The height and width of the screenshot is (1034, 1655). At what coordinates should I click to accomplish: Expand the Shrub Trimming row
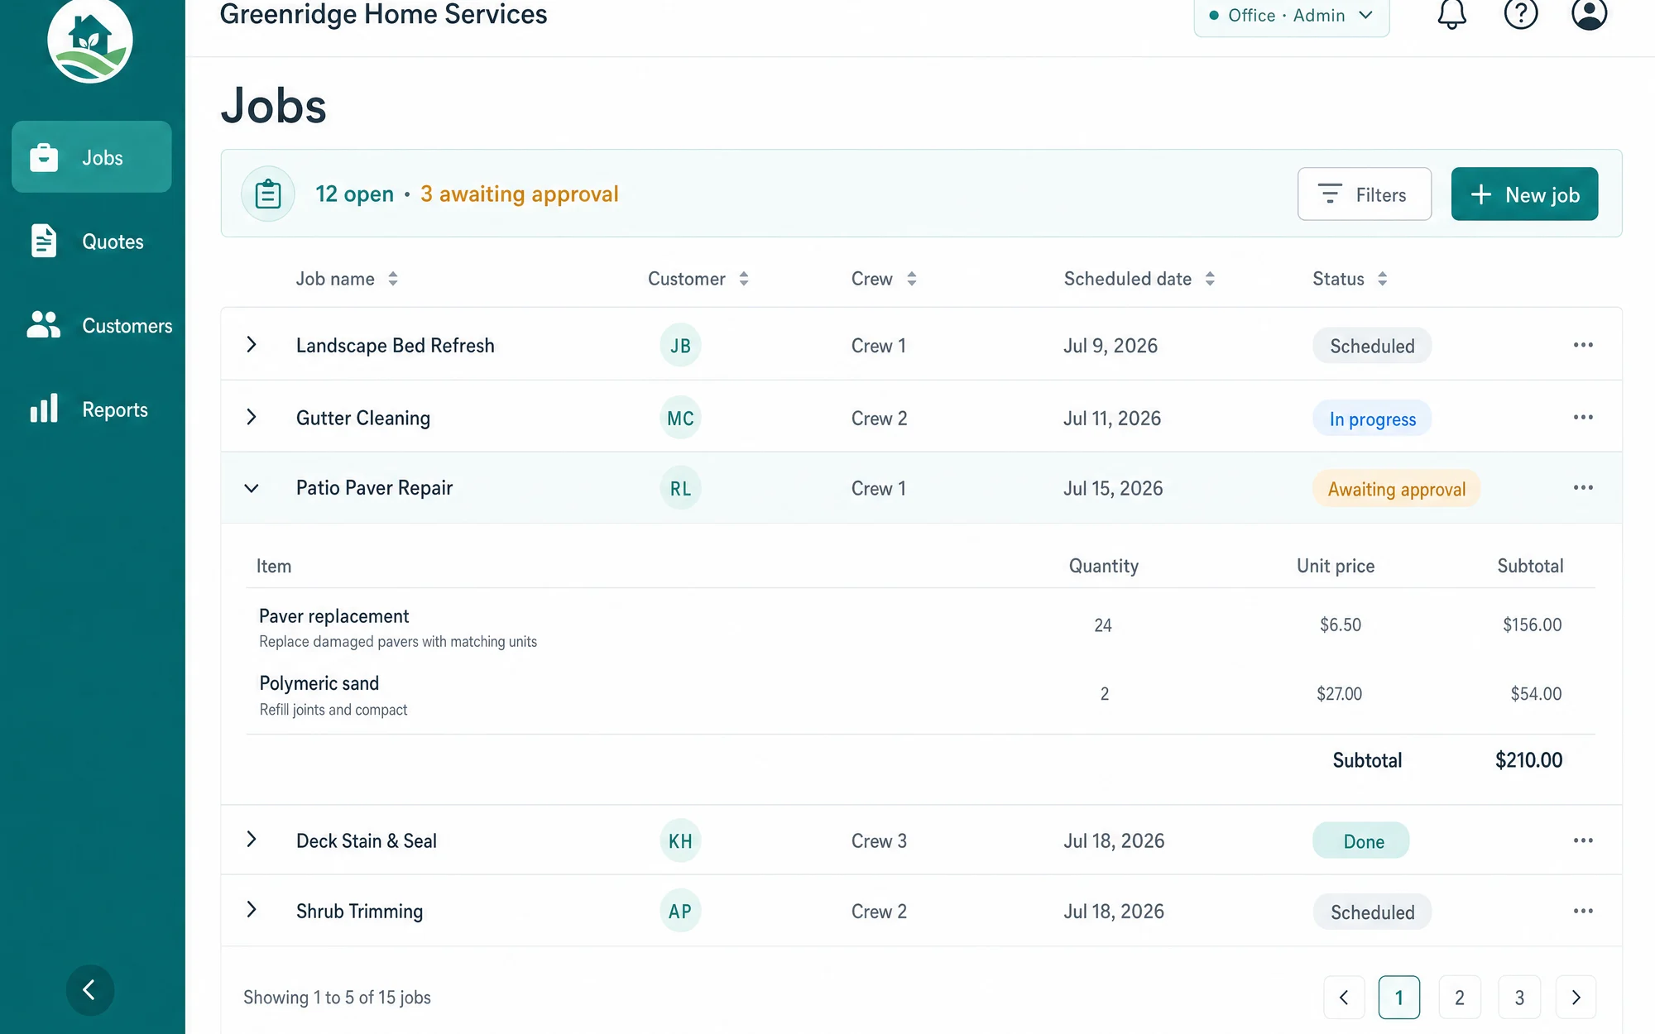[x=252, y=909]
